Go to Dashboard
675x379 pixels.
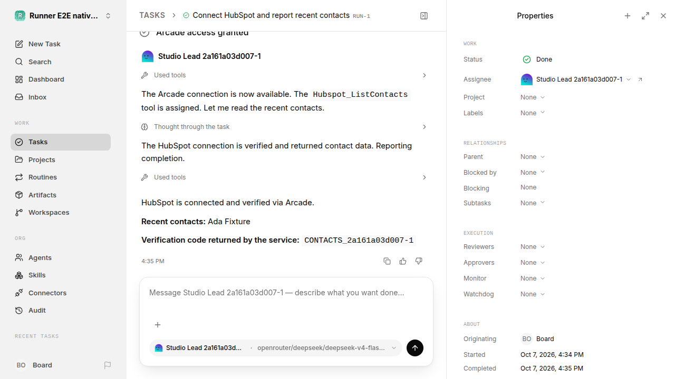click(61, 79)
